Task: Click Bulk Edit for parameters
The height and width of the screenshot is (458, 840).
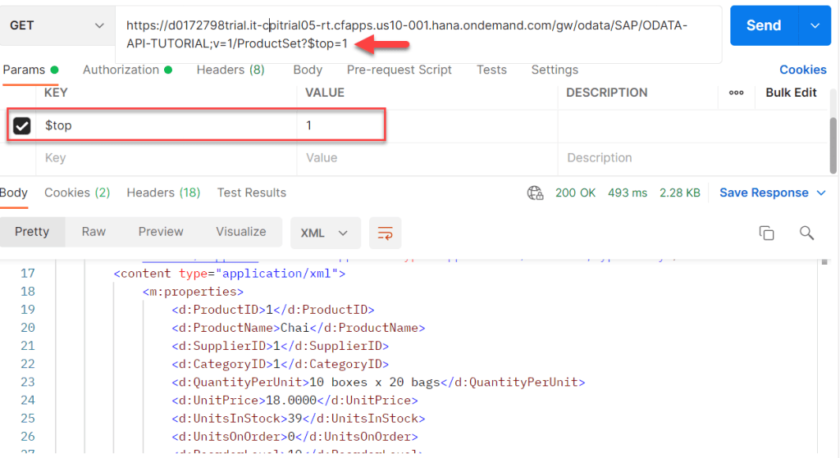Action: [x=791, y=93]
